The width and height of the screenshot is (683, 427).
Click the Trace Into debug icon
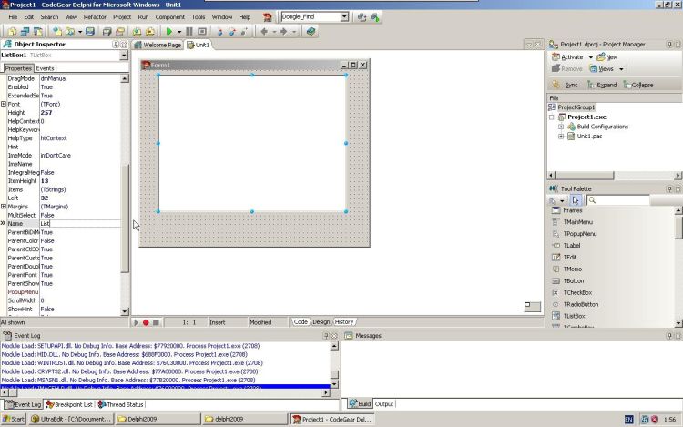coord(219,31)
